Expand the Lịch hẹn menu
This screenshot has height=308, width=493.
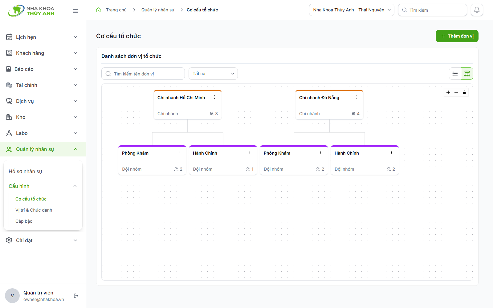[x=43, y=37]
